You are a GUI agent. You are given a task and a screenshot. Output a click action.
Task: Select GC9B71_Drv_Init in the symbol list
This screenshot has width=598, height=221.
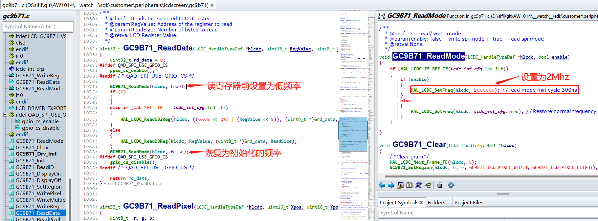[x=36, y=154]
